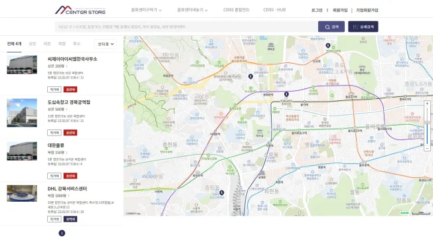Click the 로그인 login link

[x=317, y=10]
